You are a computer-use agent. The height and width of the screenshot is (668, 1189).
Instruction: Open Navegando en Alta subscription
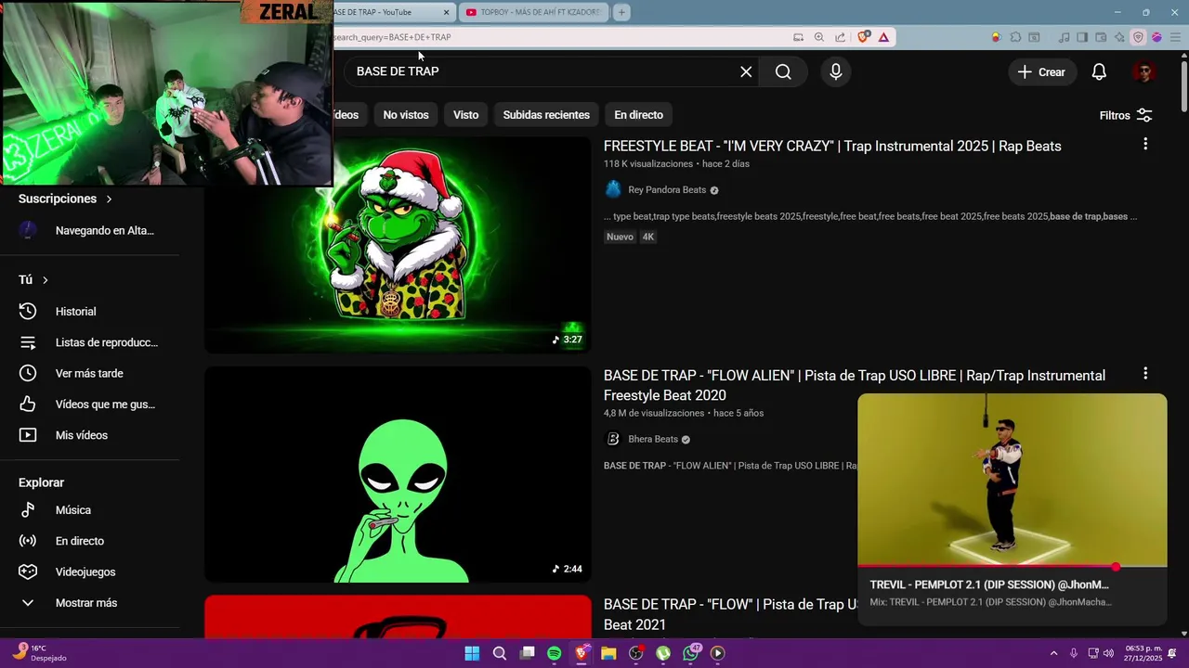click(90, 230)
